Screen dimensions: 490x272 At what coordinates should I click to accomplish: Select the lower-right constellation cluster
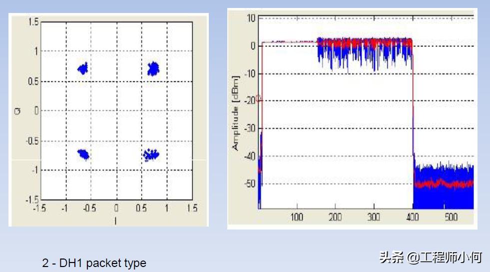point(151,155)
